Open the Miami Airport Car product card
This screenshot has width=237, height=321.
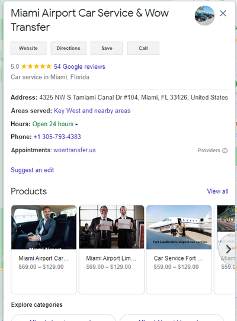point(44,249)
